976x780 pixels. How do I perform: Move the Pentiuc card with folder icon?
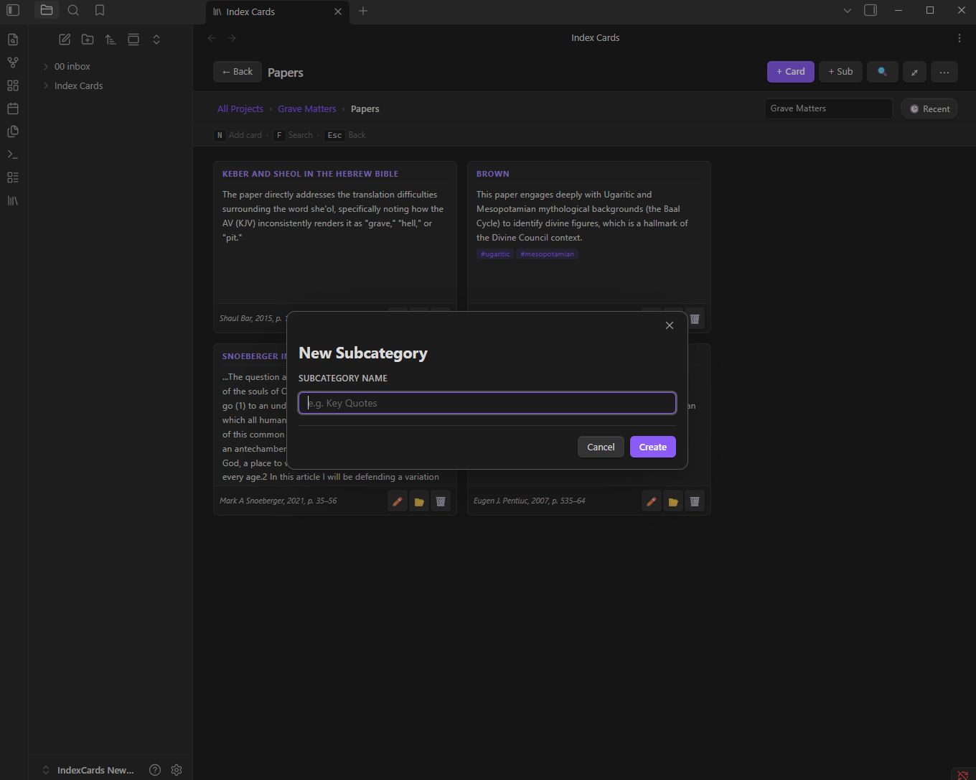pyautogui.click(x=673, y=501)
